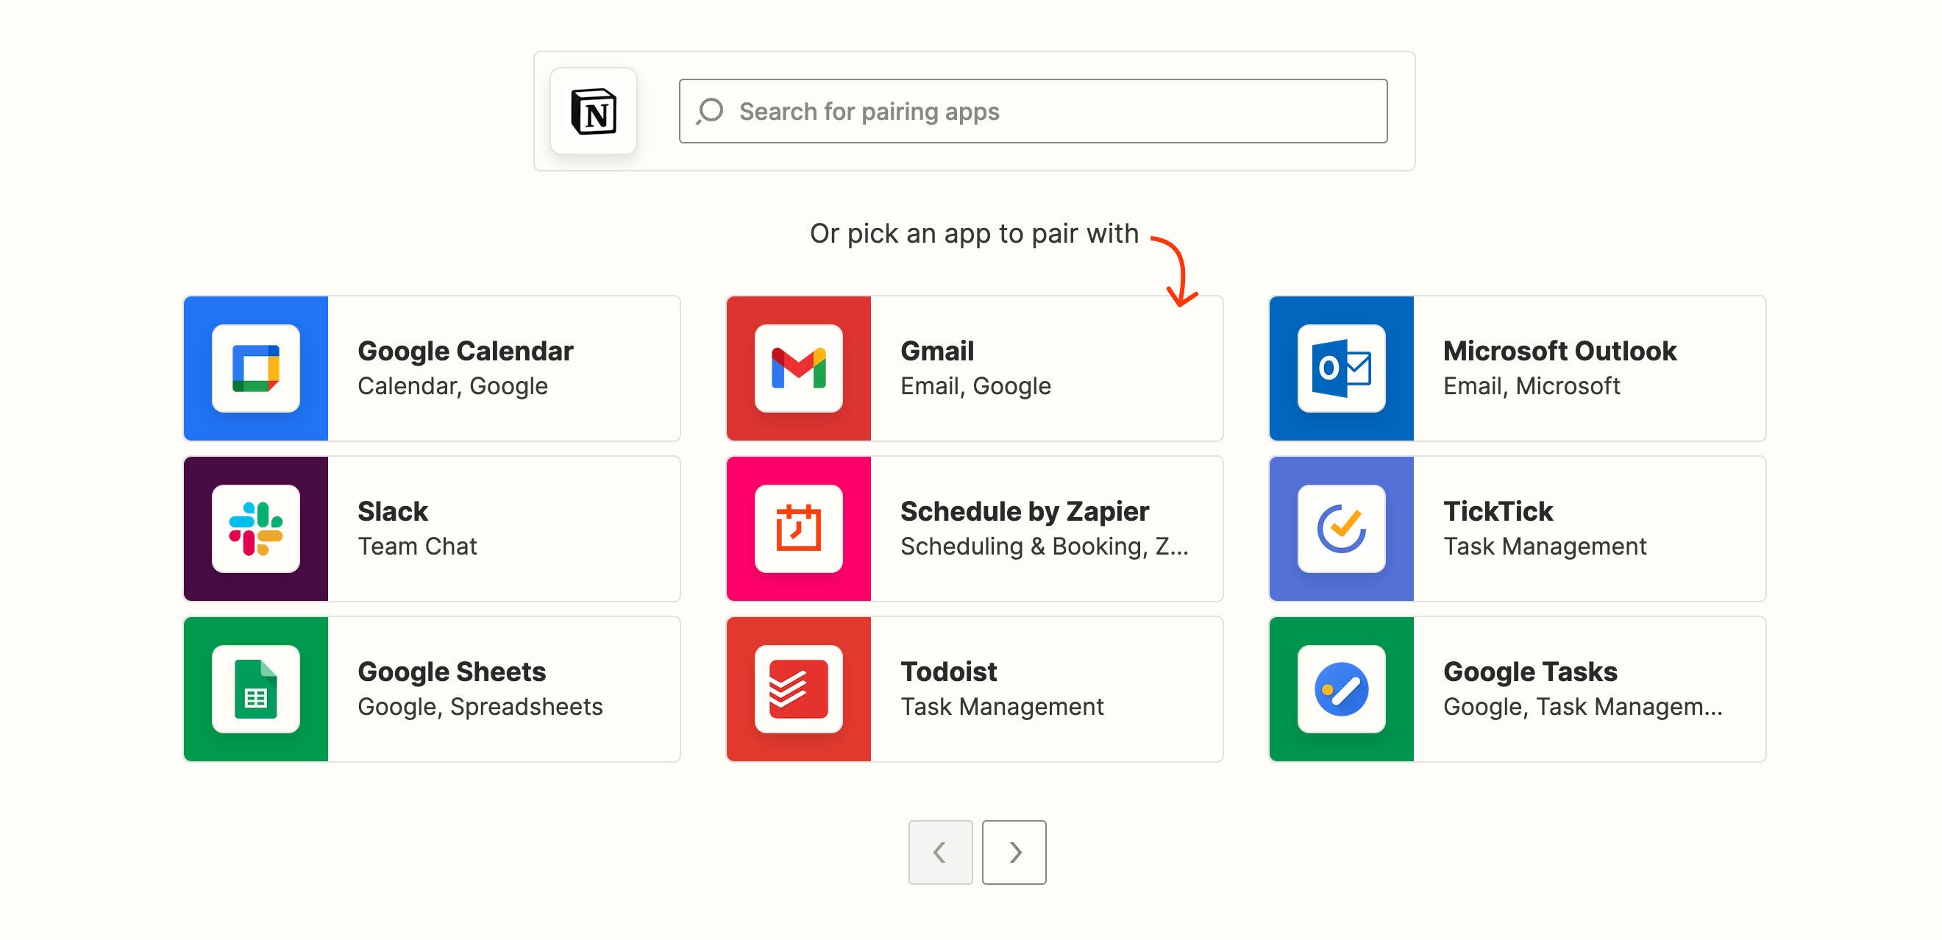Screen dimensions: 1942x940
Task: Click the Schedule by Zapier icon
Action: 798,528
